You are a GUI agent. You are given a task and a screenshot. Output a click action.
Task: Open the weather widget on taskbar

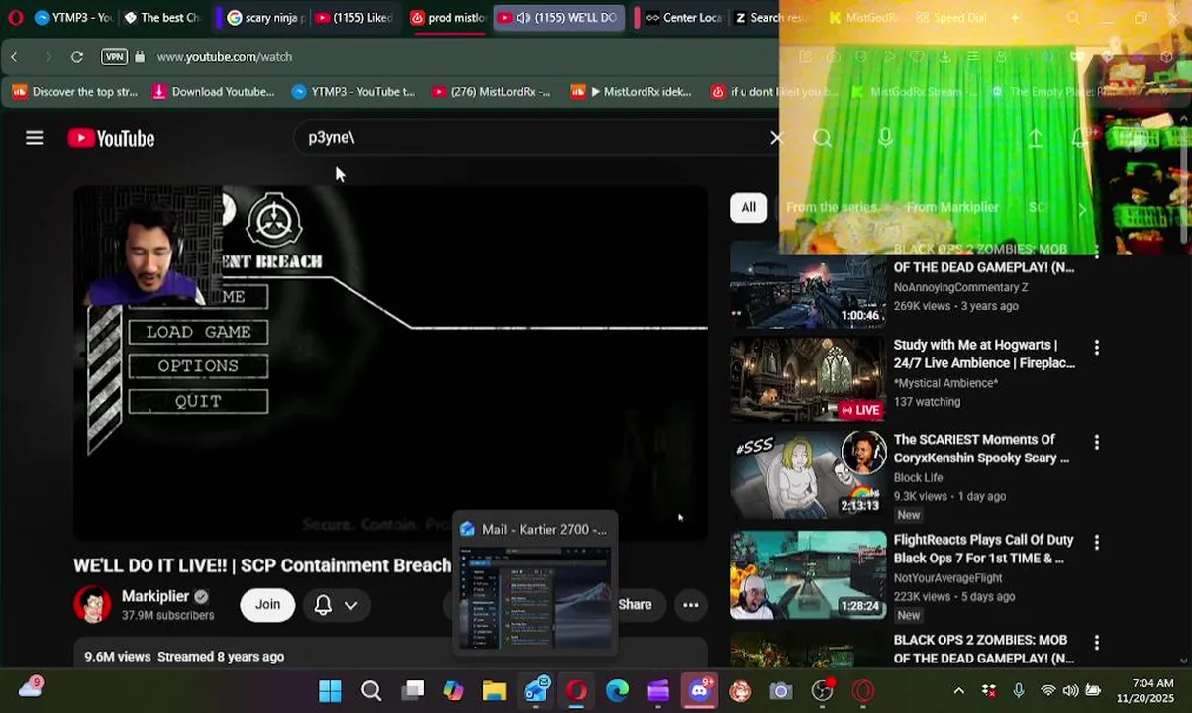[x=31, y=688]
